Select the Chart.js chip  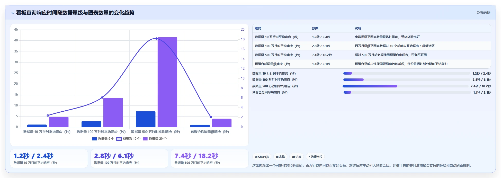pyautogui.click(x=262, y=157)
